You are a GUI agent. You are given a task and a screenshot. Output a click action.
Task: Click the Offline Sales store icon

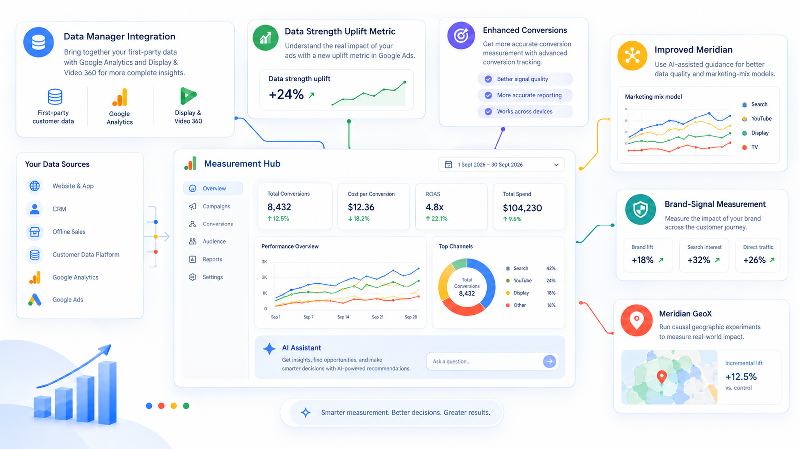[35, 232]
